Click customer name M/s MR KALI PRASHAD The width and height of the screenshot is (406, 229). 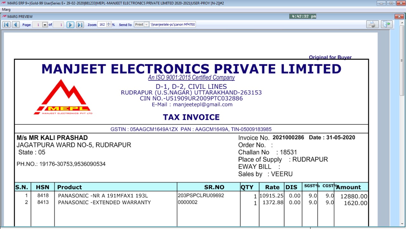(x=52, y=138)
